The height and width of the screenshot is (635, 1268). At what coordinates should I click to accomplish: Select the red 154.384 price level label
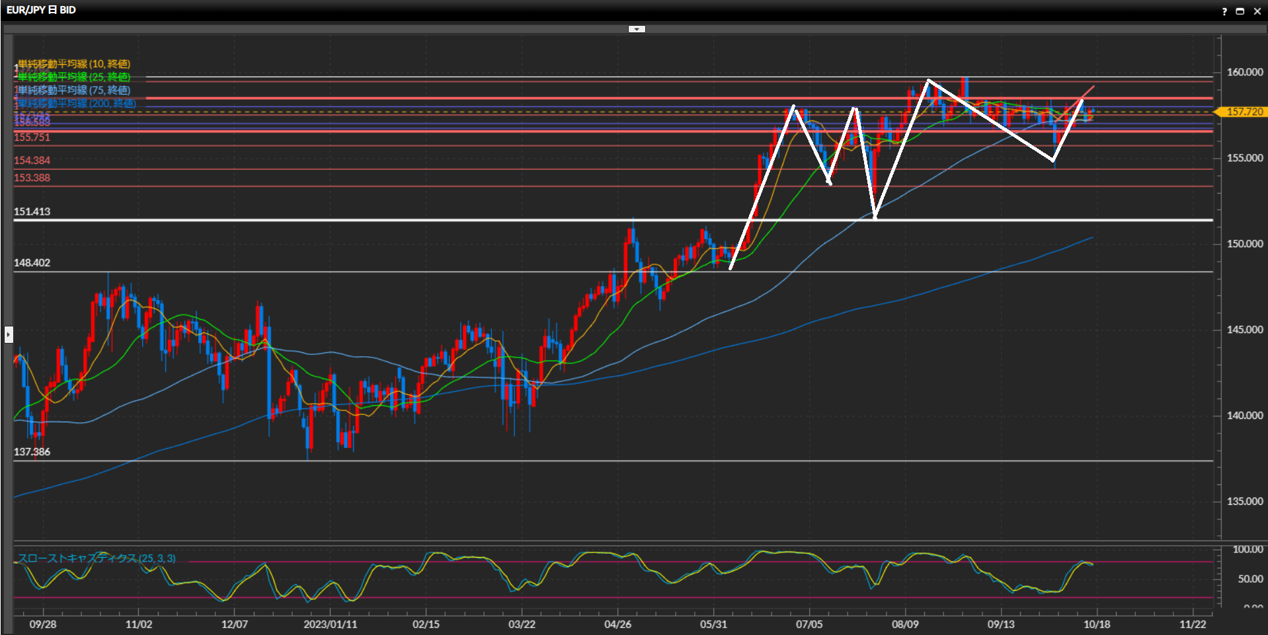click(x=32, y=161)
